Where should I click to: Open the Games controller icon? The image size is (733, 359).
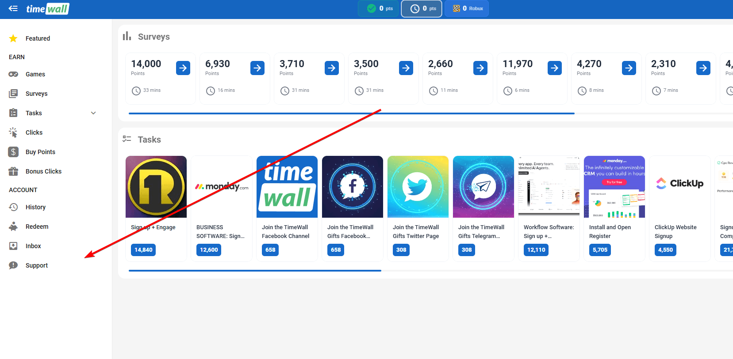13,74
